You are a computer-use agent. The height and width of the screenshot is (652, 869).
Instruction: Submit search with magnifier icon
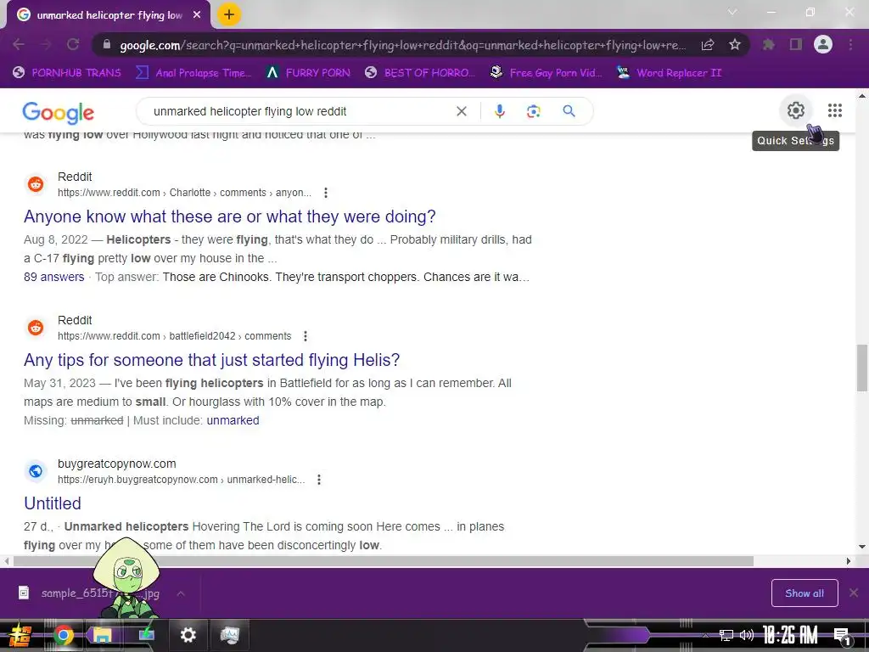click(x=569, y=111)
